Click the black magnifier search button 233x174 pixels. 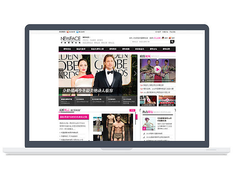[172, 42]
